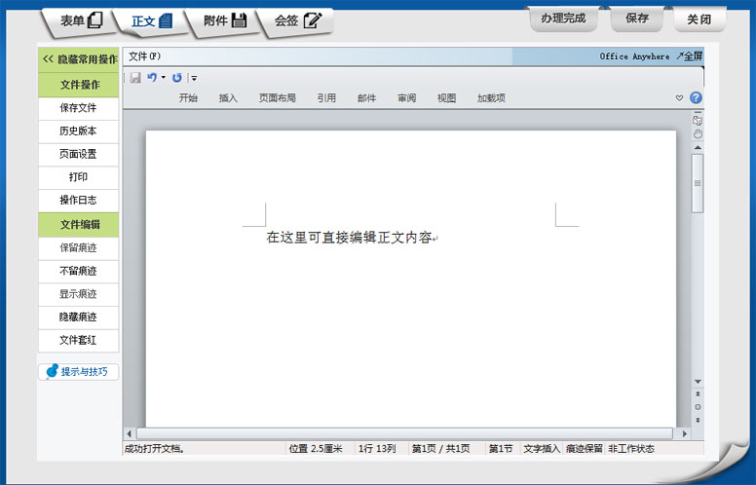Select 不留痕迹 option
The image size is (756, 485).
78,271
